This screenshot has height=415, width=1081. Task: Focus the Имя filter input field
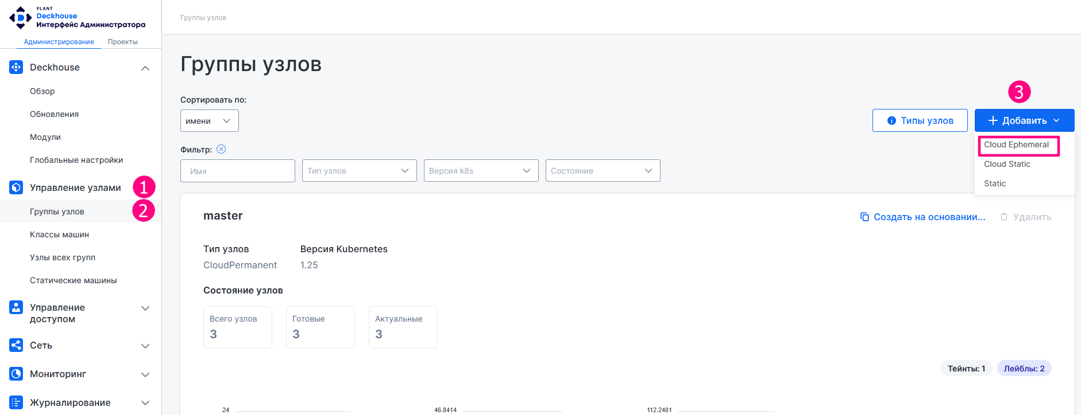pyautogui.click(x=238, y=171)
